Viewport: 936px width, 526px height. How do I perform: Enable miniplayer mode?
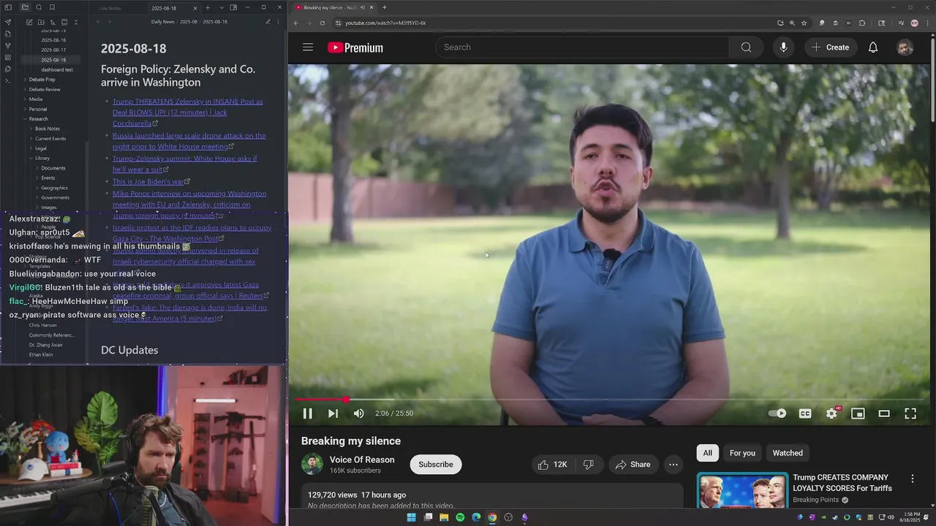tap(858, 413)
